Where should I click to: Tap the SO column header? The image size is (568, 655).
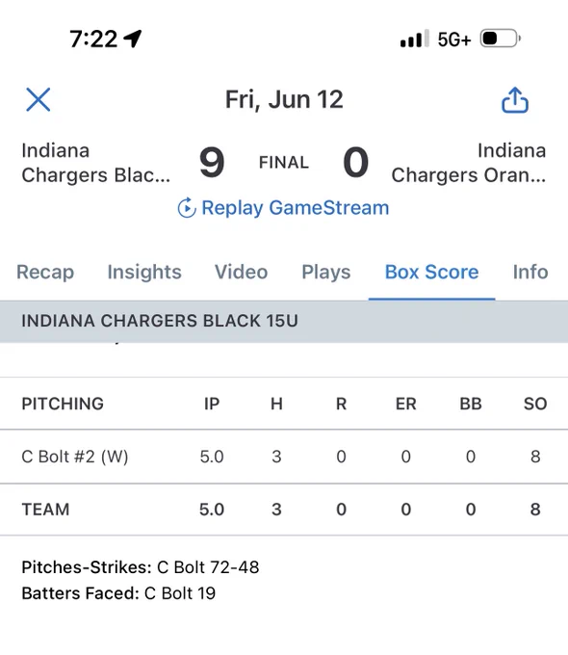point(535,404)
